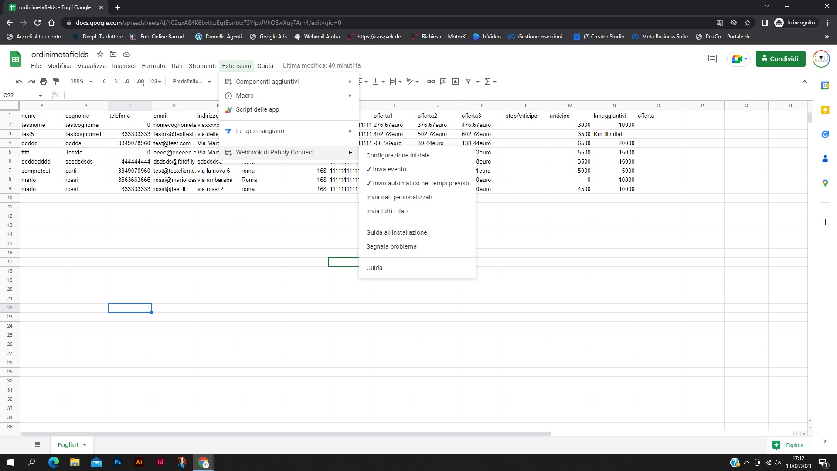Select Invia tutti i dati

(x=417, y=211)
